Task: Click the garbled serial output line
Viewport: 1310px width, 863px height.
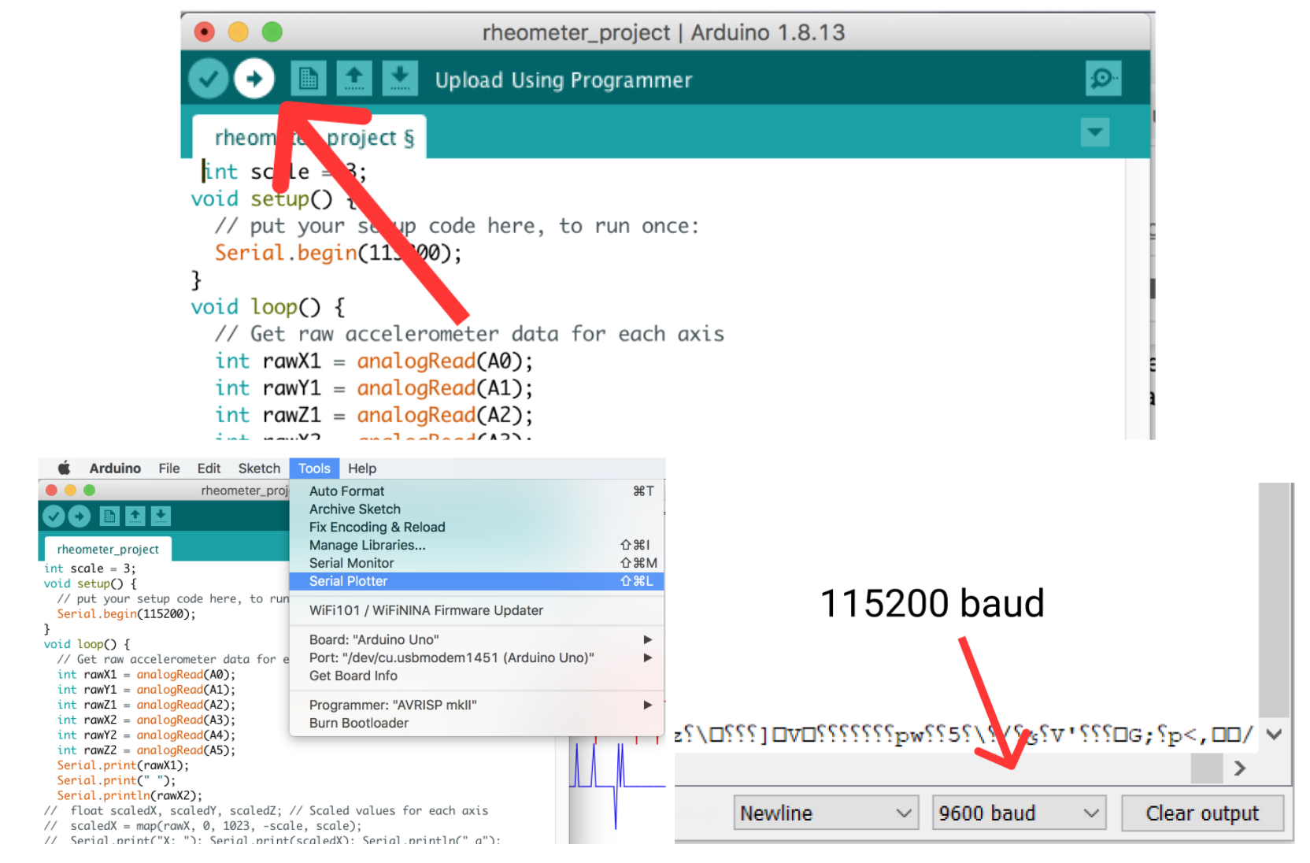Action: coord(964,735)
